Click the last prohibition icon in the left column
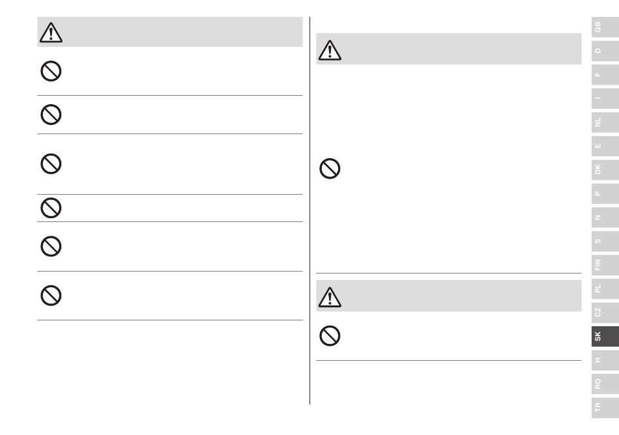 51,296
